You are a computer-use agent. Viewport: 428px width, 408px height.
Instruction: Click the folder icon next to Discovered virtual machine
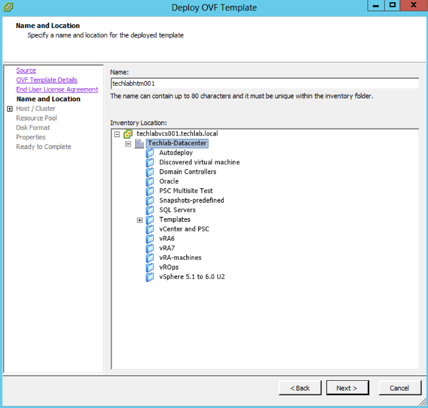150,163
